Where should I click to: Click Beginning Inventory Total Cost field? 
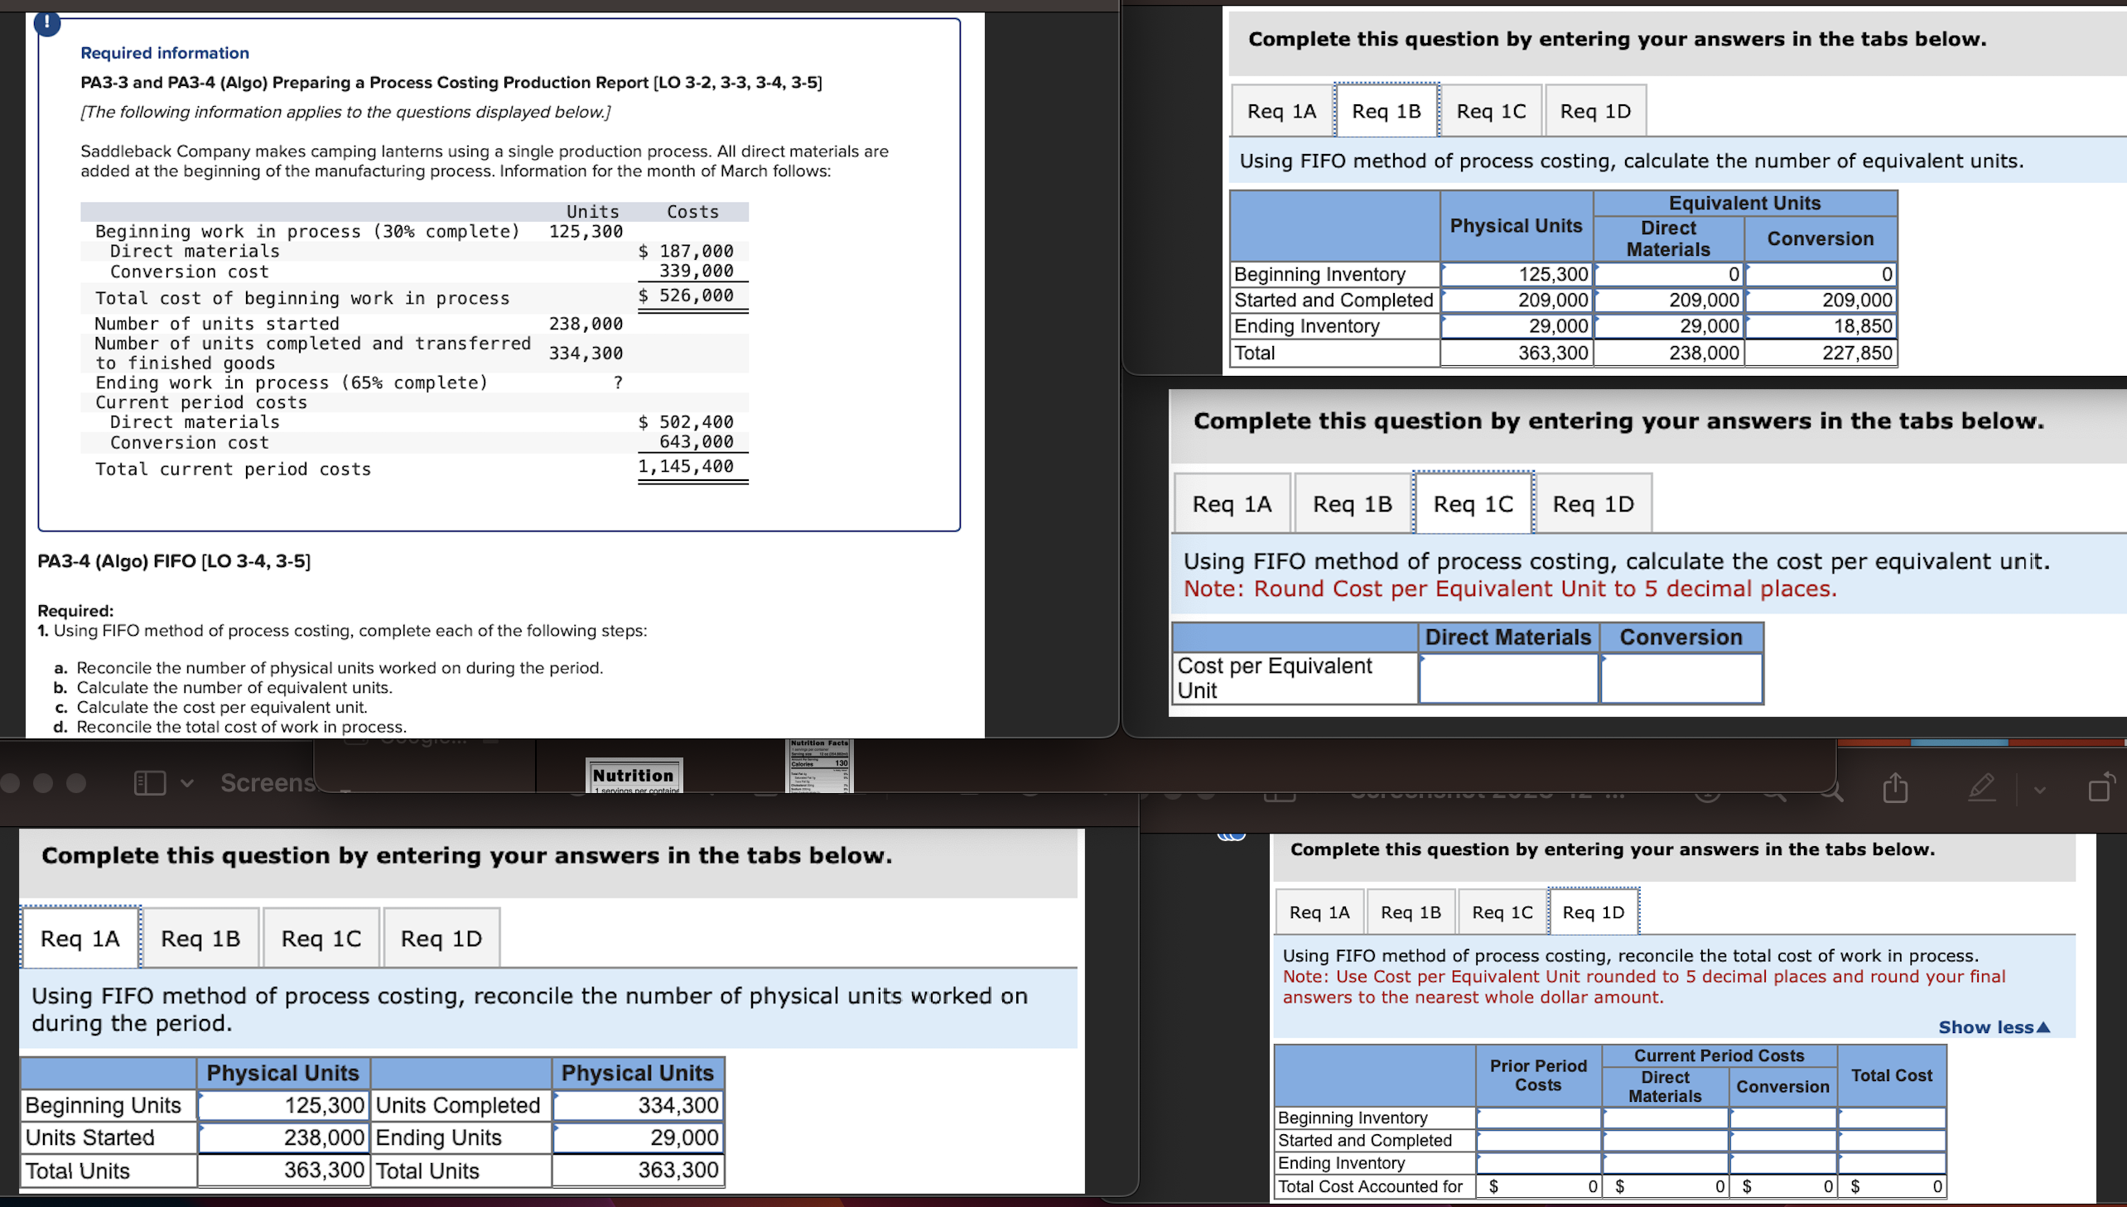(1892, 1118)
